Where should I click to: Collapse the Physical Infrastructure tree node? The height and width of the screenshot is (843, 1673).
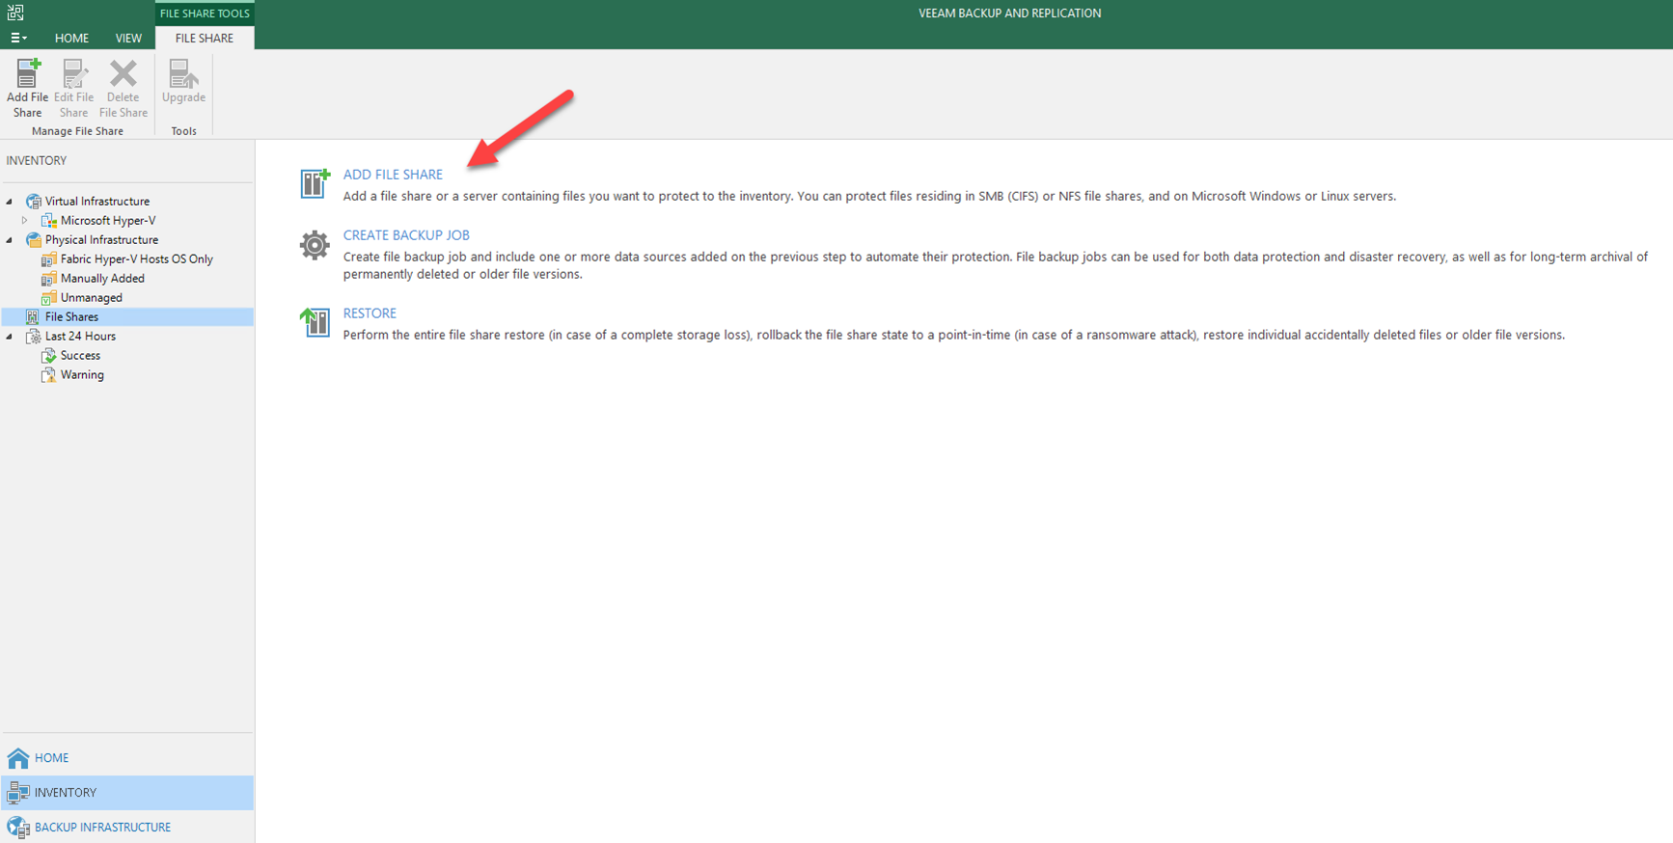point(11,240)
